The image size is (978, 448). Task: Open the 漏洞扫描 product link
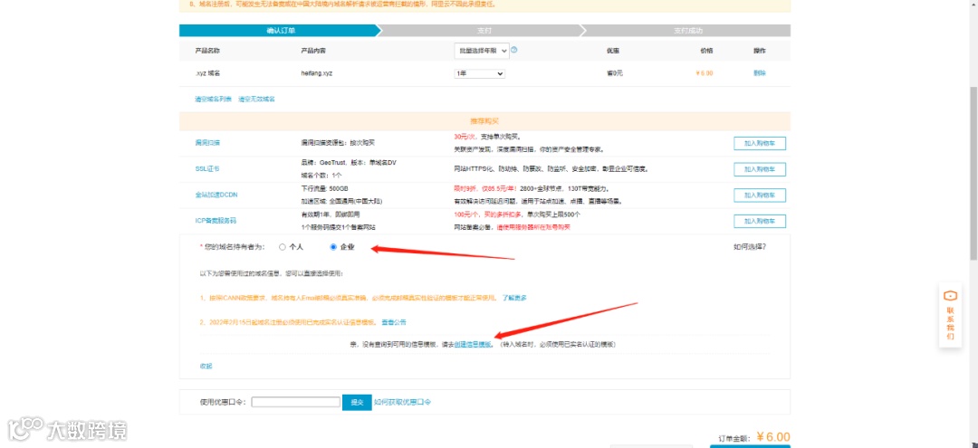(207, 143)
